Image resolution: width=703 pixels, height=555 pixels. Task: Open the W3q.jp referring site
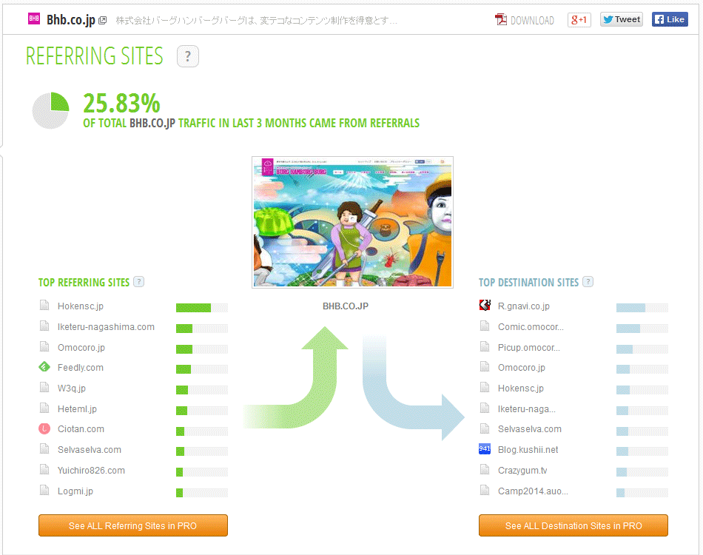(71, 388)
